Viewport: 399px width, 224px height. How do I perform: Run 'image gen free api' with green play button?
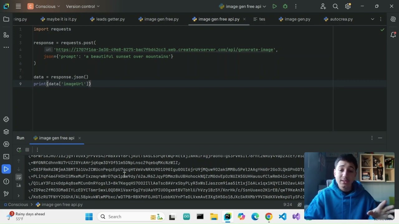(275, 6)
